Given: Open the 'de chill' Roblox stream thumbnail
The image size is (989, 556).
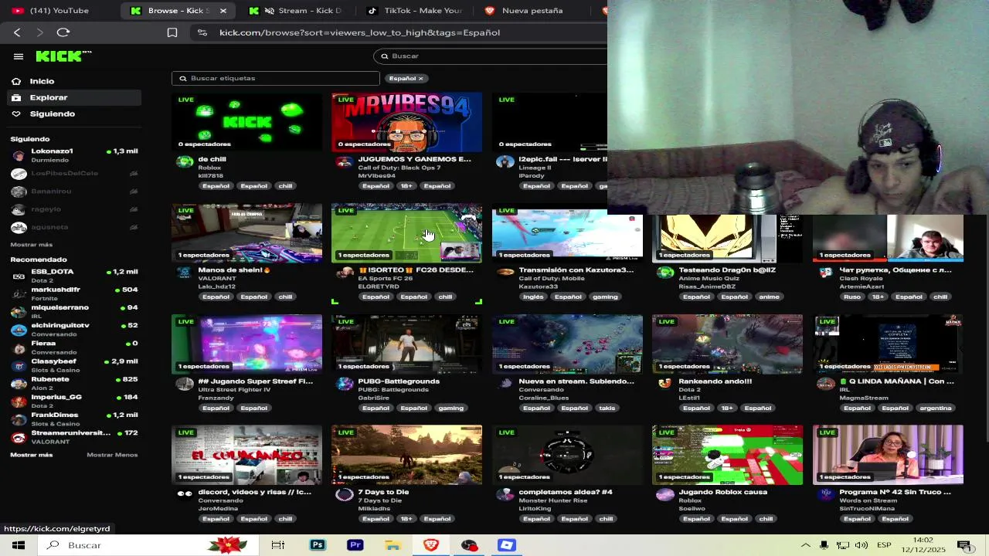Looking at the screenshot, I should 246,122.
